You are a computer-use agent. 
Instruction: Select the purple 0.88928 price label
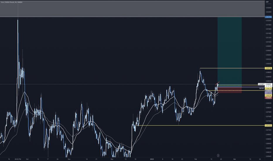point(268,93)
